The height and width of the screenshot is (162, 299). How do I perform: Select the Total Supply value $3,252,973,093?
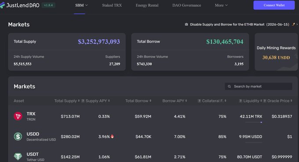(99, 42)
